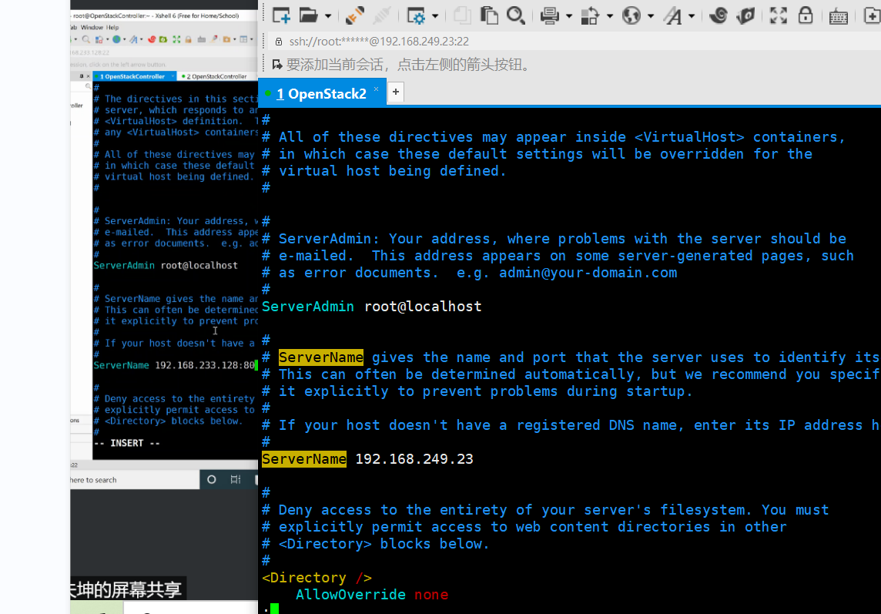This screenshot has width=881, height=614.
Task: Click the padlock in the address bar
Action: click(278, 42)
